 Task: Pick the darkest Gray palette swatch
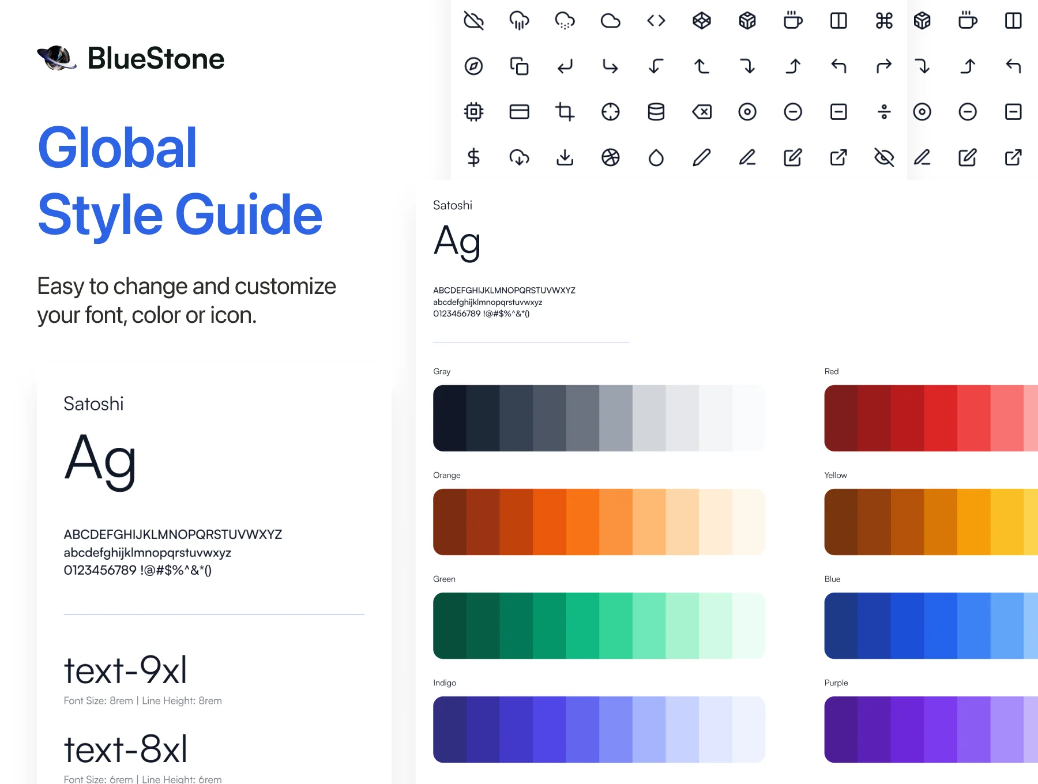coord(450,418)
